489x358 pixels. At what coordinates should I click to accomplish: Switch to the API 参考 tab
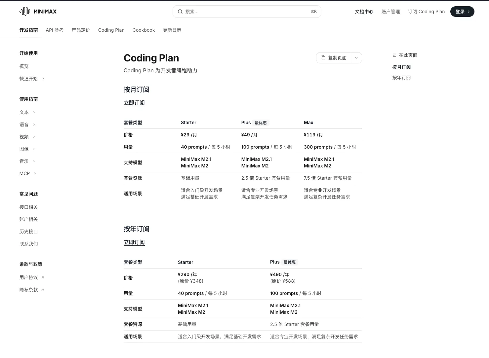tap(55, 30)
